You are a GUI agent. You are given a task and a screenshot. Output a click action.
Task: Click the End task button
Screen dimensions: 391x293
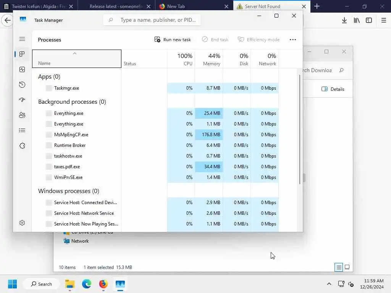pos(215,40)
